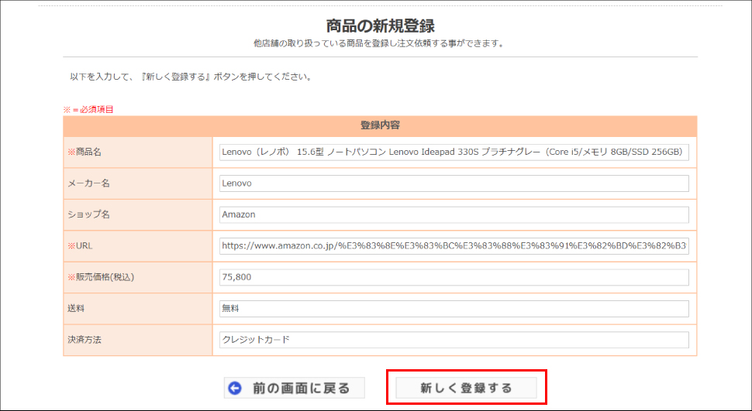Go back with 前の画面に戻る button
The image size is (752, 411).
coord(295,388)
